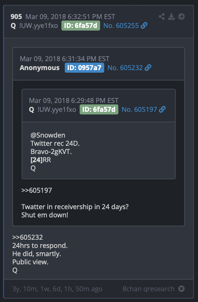Follow the >>605232 reply reference
The height and width of the screenshot is (302, 198).
tap(28, 237)
